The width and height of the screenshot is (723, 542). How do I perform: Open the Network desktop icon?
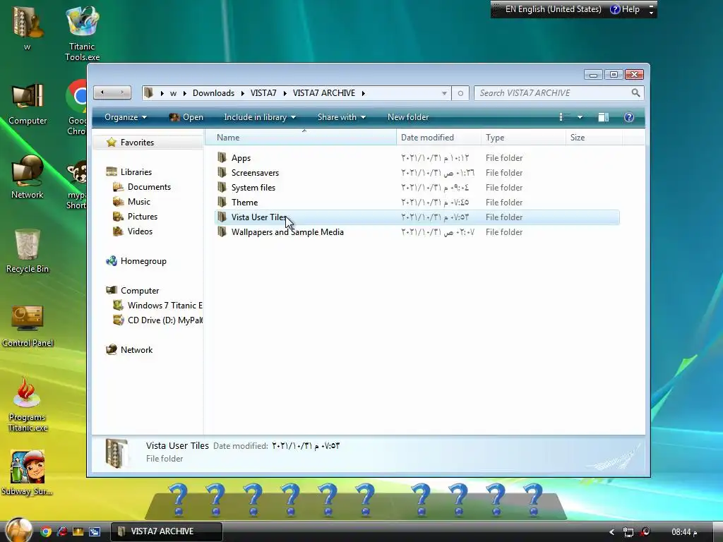(28, 177)
